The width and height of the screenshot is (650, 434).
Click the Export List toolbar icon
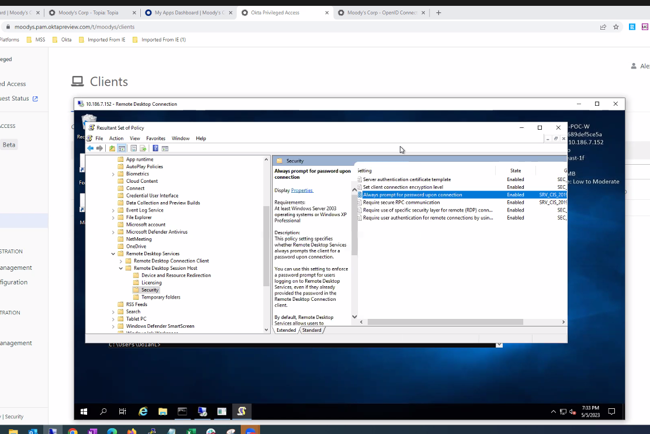(x=143, y=148)
